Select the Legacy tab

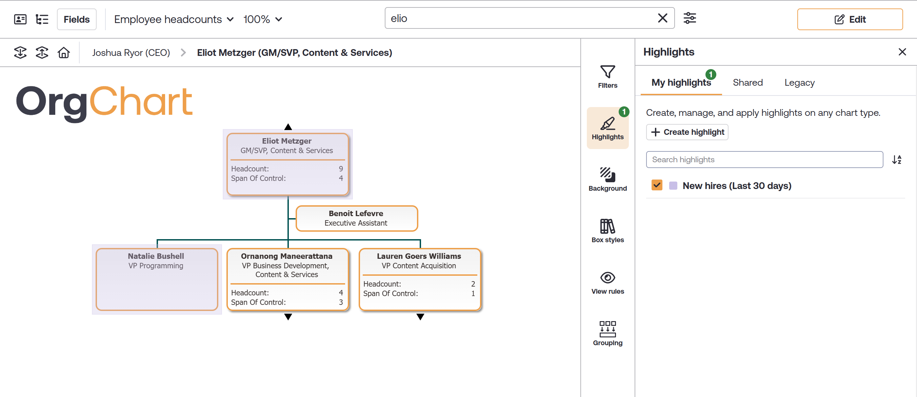pos(799,83)
